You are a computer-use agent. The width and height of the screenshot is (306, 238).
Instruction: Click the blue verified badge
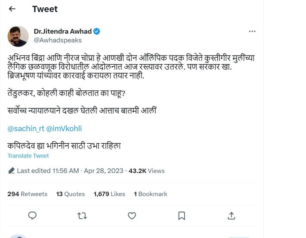(98, 31)
